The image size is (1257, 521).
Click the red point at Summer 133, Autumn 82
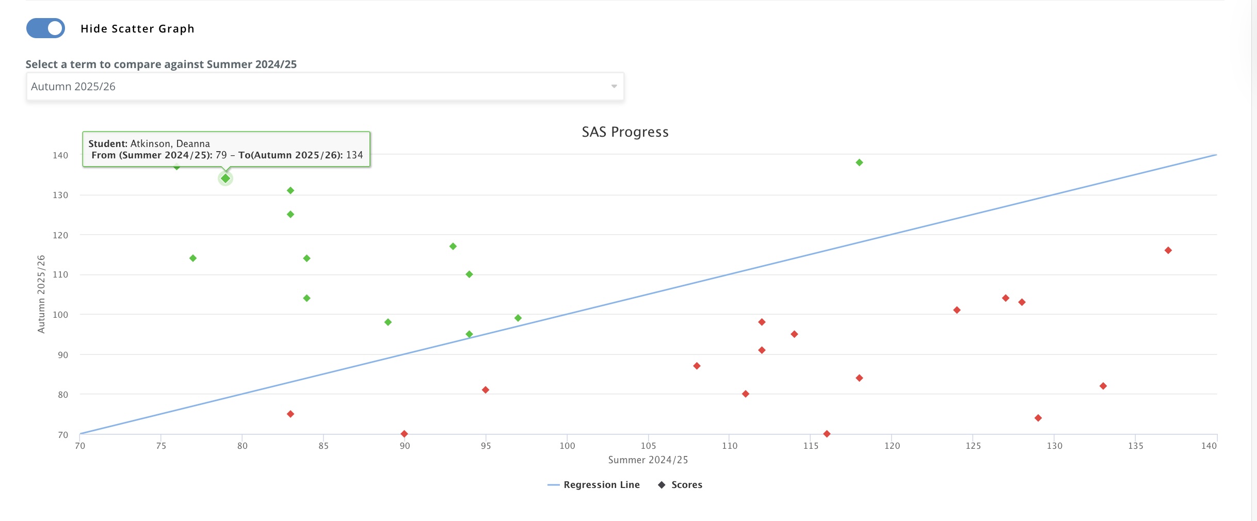(1103, 386)
